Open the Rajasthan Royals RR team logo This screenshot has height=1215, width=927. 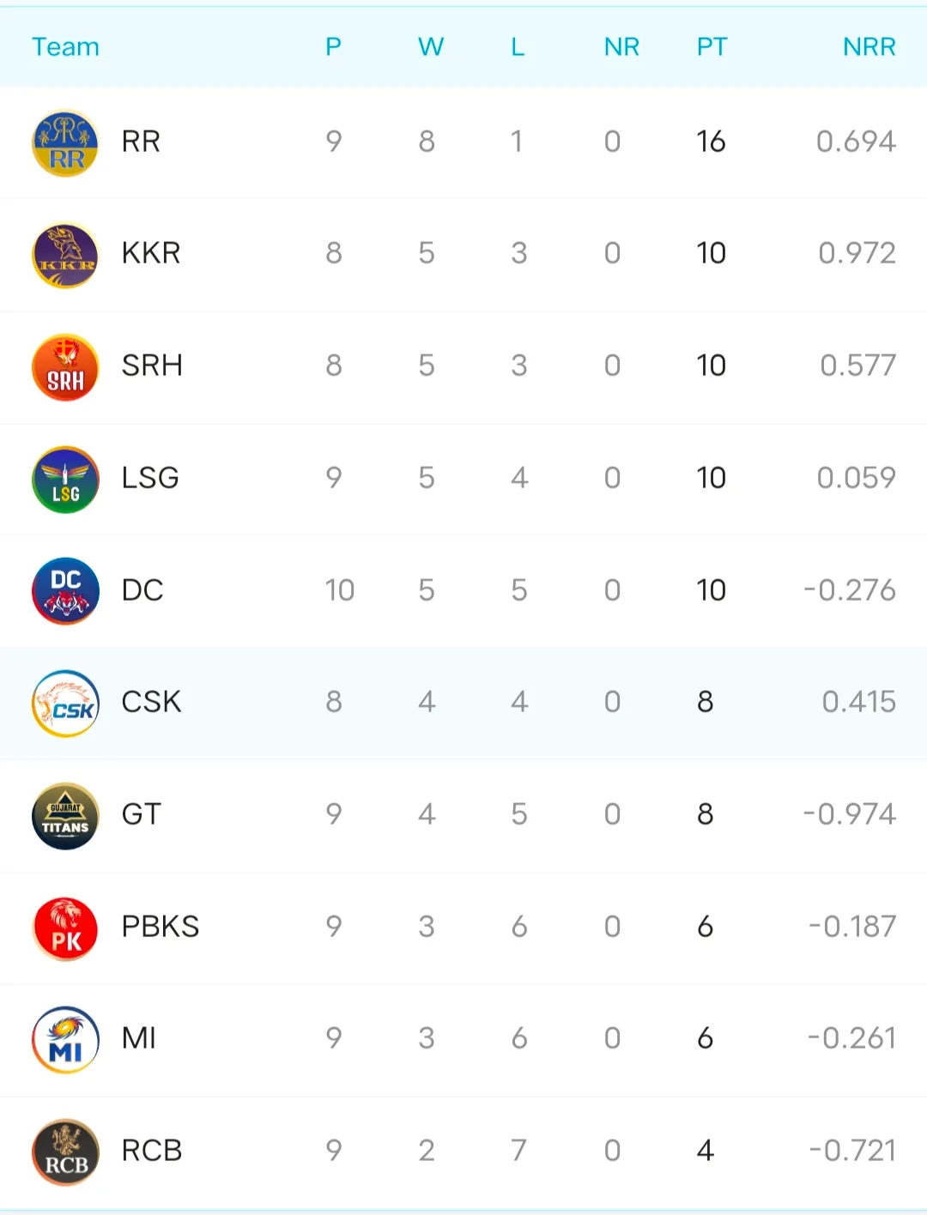pyautogui.click(x=65, y=143)
